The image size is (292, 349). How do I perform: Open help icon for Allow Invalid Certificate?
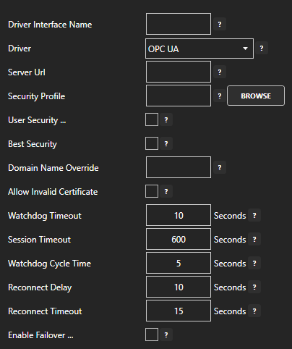click(x=166, y=192)
